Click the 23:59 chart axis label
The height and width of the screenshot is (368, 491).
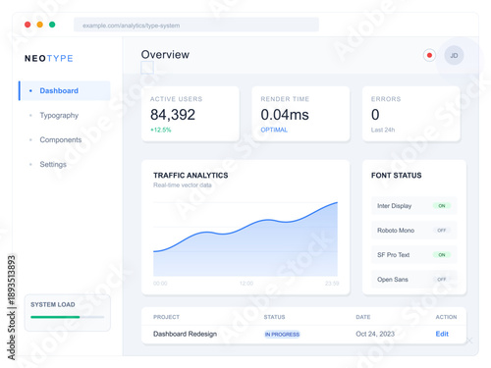pos(332,284)
